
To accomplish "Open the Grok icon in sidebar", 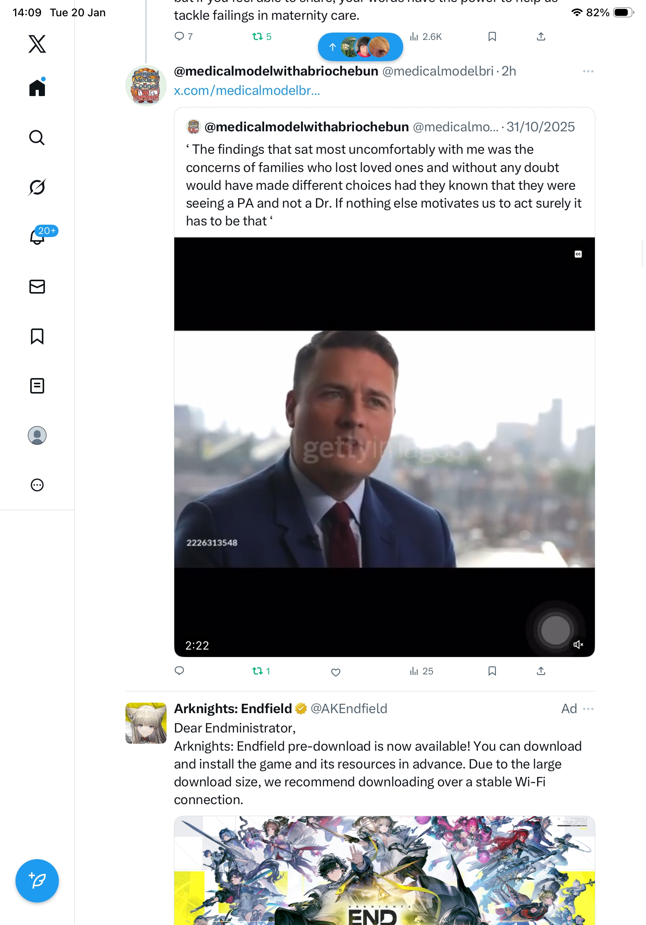I will [37, 187].
